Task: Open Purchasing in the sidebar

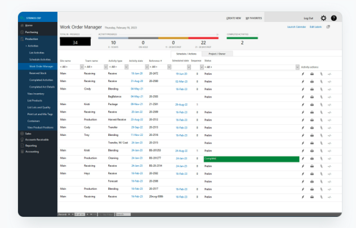Action: 32,32
